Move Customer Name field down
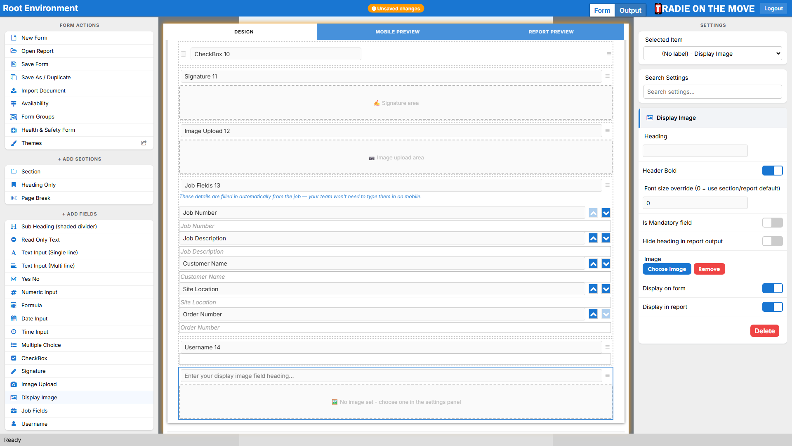 (606, 263)
